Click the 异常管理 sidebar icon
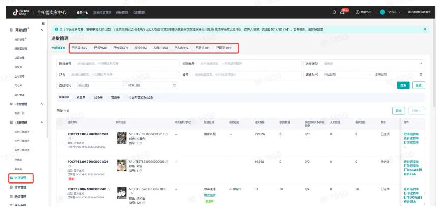442x213 pixels. coord(11,187)
